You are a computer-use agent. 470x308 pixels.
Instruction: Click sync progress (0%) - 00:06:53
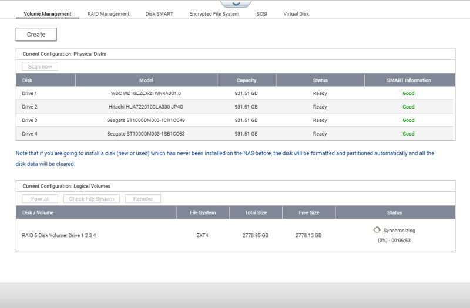(394, 241)
